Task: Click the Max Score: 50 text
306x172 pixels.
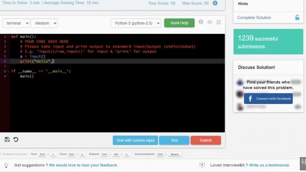Action: click(x=195, y=3)
